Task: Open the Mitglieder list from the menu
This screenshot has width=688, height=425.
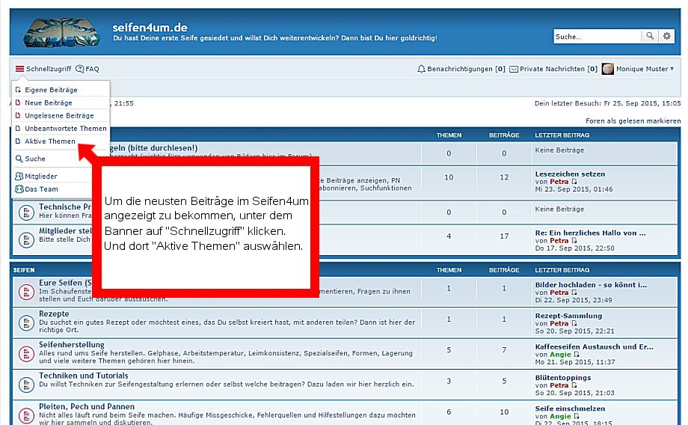Action: [x=40, y=177]
